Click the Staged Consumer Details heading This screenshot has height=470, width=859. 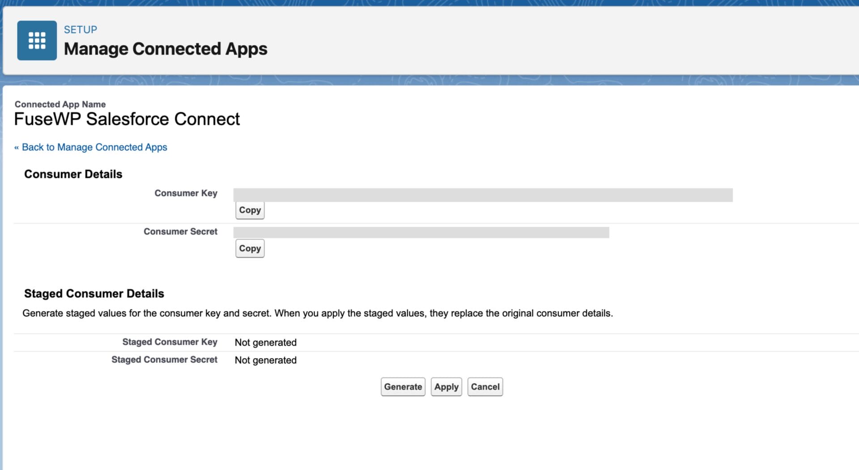tap(94, 293)
